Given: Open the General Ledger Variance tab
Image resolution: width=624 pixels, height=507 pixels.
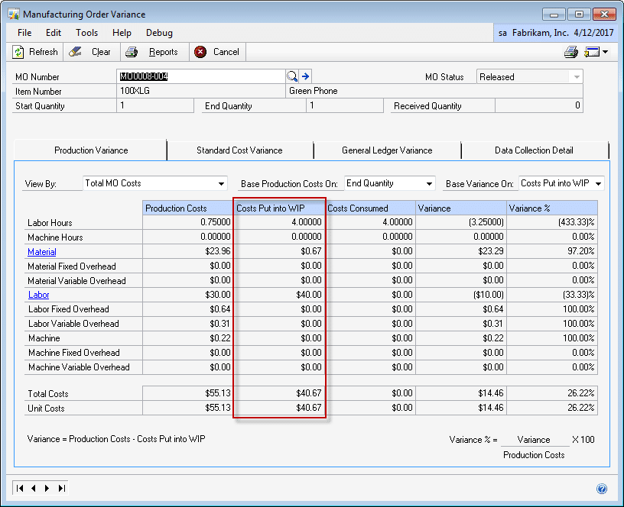Looking at the screenshot, I should 387,150.
